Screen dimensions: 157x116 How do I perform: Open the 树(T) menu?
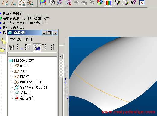30,39
